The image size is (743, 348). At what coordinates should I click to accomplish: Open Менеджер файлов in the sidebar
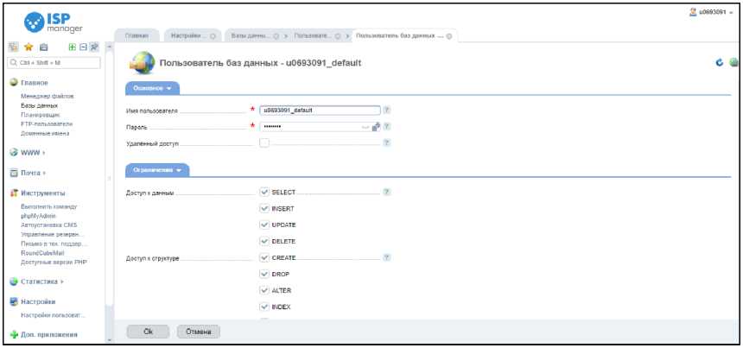click(x=48, y=96)
